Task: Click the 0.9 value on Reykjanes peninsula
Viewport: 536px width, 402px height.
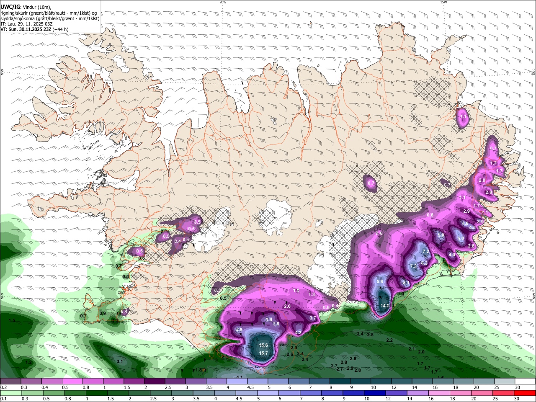Action: [x=103, y=314]
